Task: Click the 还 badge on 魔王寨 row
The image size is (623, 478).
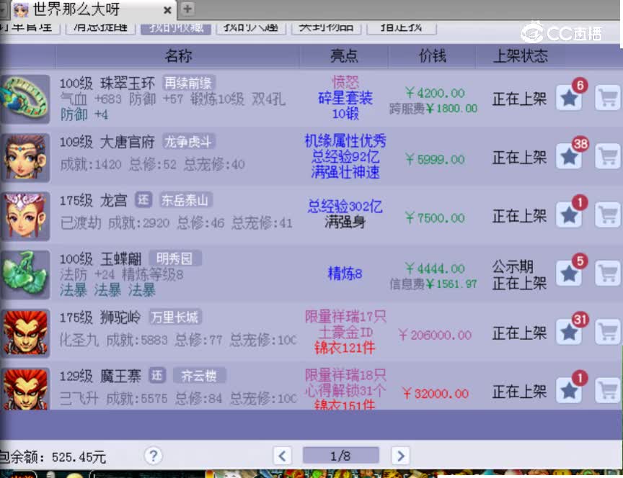Action: 157,376
